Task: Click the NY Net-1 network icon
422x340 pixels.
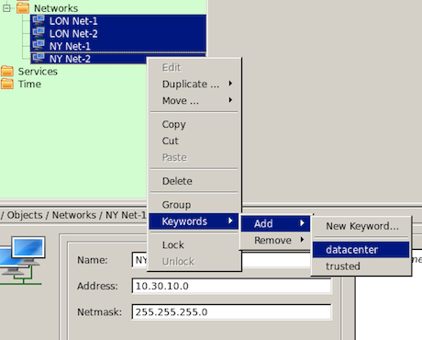Action: pos(39,46)
